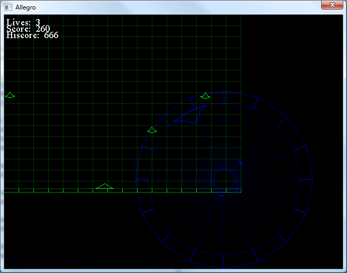This screenshot has width=347, height=273.
Task: Close the Allegro window
Action: (x=332, y=5)
